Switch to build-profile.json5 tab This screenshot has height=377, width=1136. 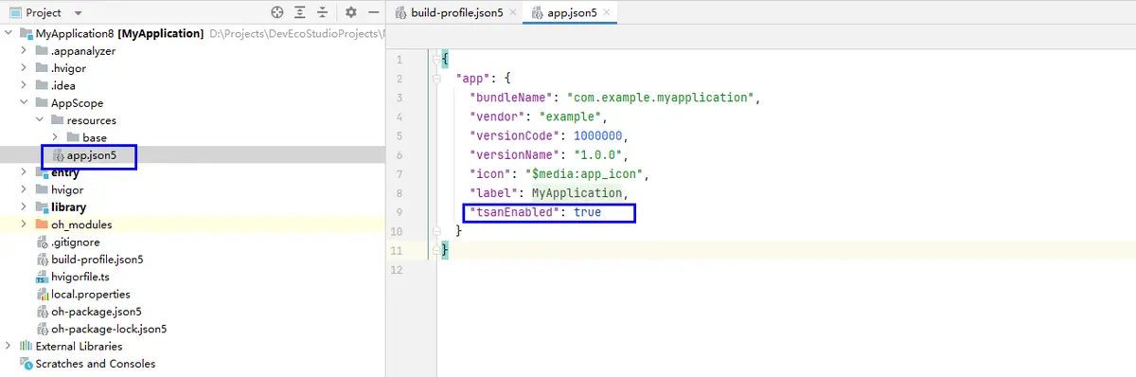point(458,12)
